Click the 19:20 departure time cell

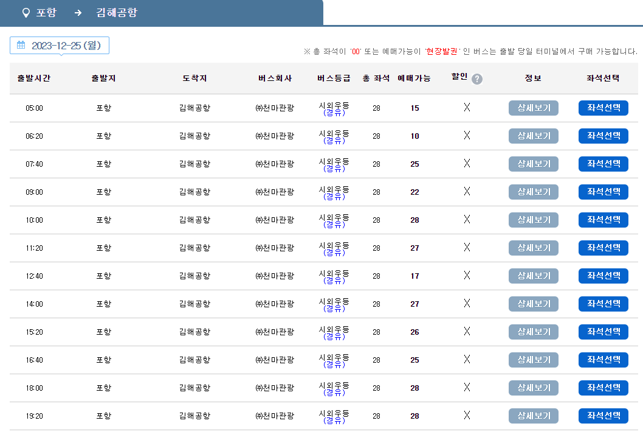pos(34,416)
